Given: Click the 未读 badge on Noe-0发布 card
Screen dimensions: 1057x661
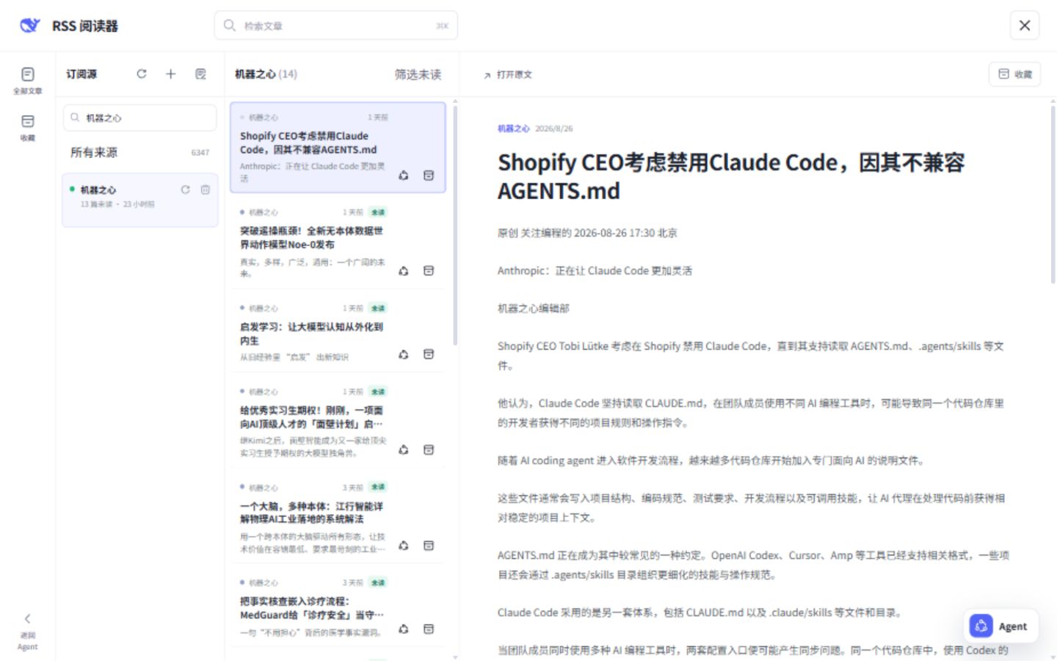Looking at the screenshot, I should point(378,212).
